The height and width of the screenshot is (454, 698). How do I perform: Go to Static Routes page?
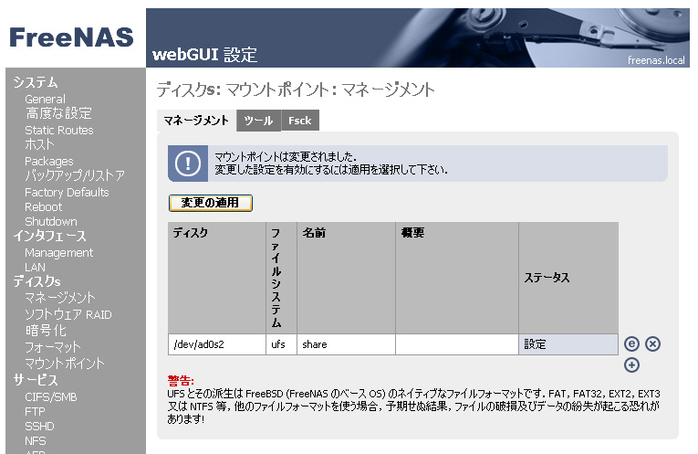[x=59, y=130]
